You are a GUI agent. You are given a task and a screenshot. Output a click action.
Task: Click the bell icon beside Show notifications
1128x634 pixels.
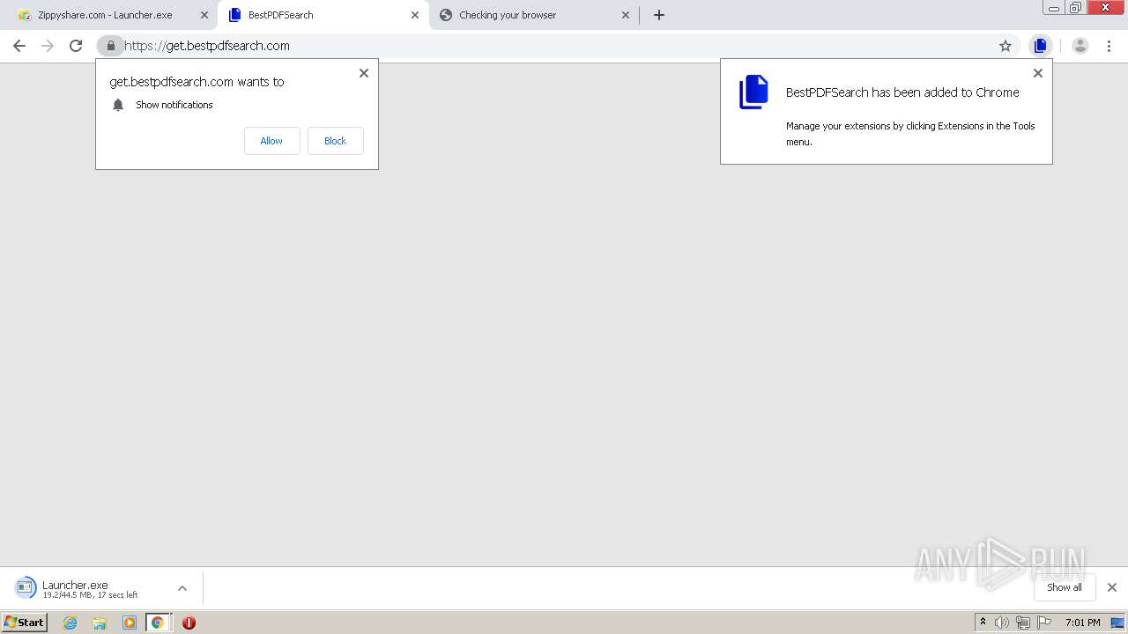(118, 105)
